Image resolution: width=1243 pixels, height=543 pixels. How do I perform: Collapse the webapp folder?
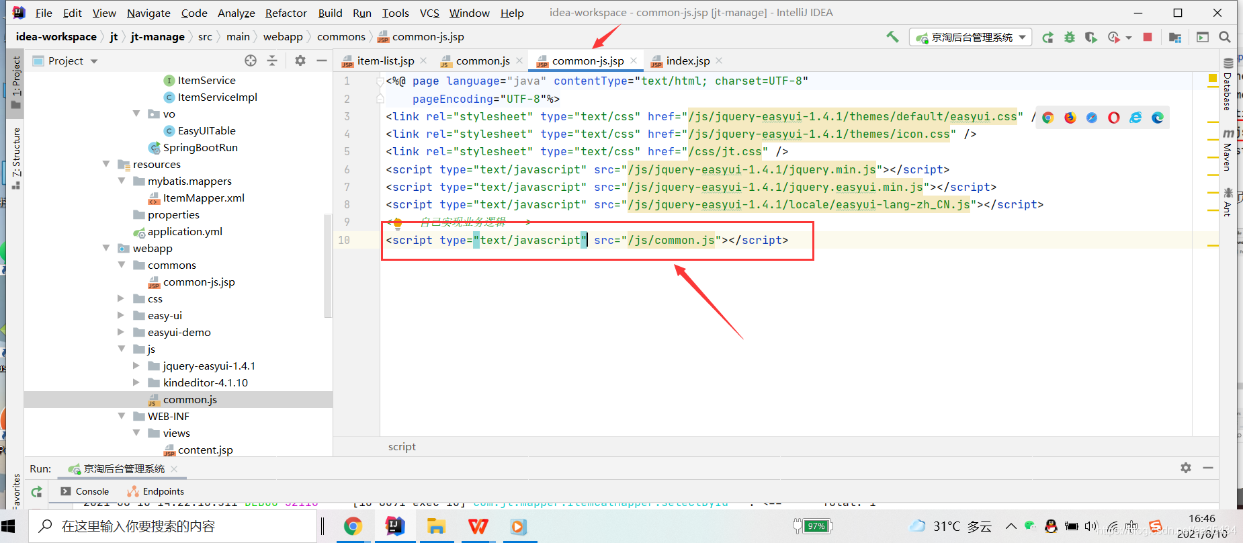[x=106, y=248]
